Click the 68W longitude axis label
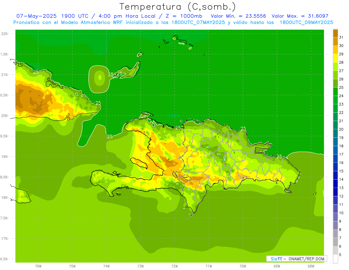Image resolution: width=349 pixels, height=270 pixels. 311,266
